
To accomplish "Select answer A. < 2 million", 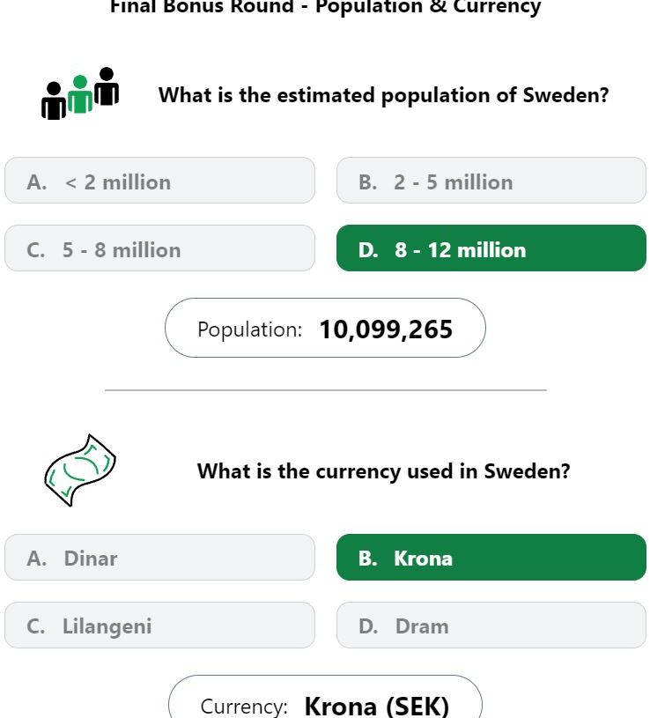I will coord(159,181).
